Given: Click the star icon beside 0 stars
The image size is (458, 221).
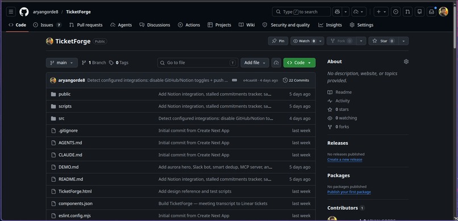Looking at the screenshot, I should coord(330,110).
